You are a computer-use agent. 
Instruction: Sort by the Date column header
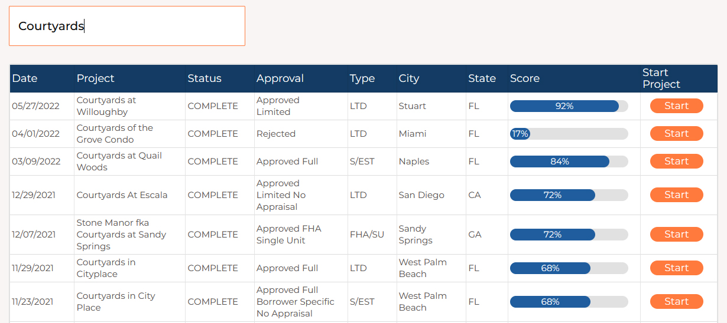click(25, 78)
